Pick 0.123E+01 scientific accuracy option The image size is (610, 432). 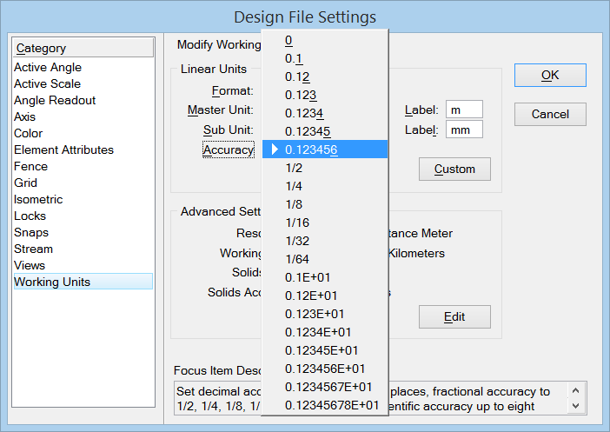[315, 314]
